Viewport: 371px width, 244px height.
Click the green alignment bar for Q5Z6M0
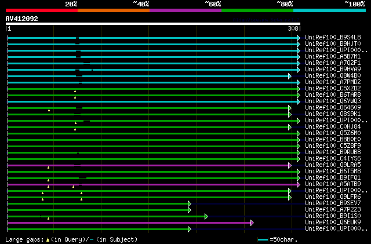(152, 133)
